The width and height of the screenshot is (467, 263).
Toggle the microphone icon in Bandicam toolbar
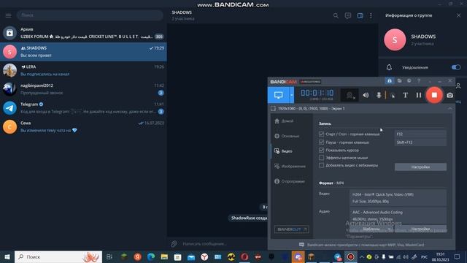tap(379, 95)
